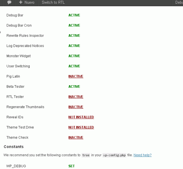Viewport: 183px width, 169px height.
Task: Open the Need help? link
Action: click(142, 155)
